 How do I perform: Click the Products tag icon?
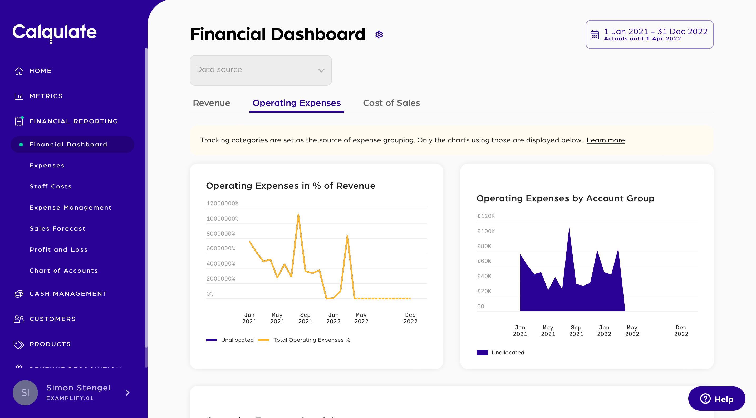coord(19,344)
